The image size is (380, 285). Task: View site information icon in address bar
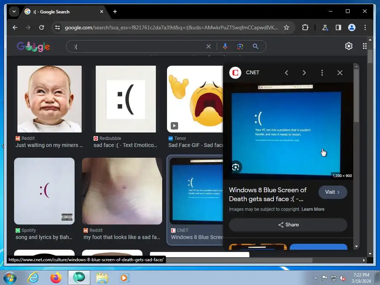pos(58,27)
